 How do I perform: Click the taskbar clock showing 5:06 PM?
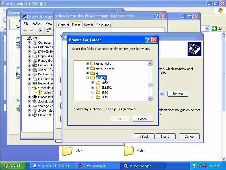pos(216,166)
